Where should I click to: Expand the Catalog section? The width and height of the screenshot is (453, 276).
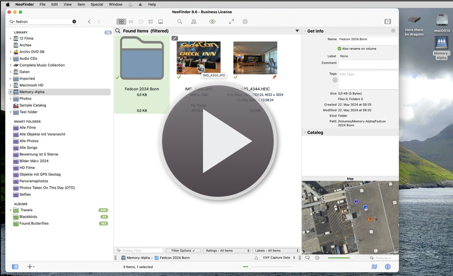click(304, 132)
